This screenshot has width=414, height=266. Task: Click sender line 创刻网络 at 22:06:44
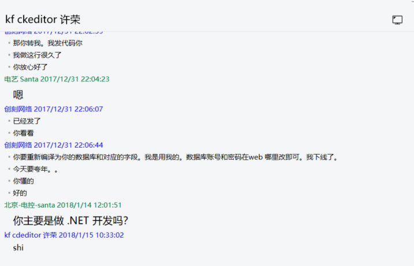[x=54, y=145]
